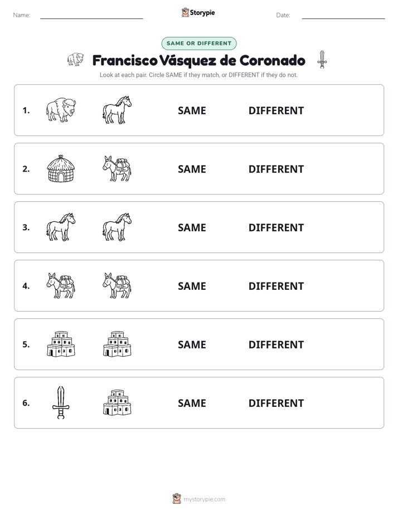
Task: Click the small sword icon beside the title
Action: coord(322,60)
